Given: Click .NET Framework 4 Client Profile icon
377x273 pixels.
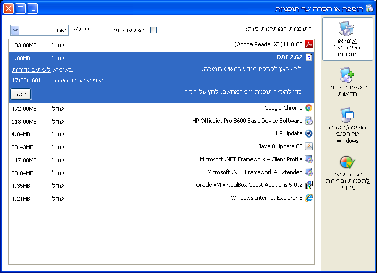Looking at the screenshot, I should (309, 159).
